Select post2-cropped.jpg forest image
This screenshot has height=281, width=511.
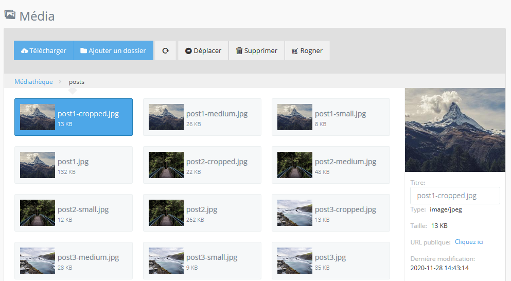[x=202, y=165]
